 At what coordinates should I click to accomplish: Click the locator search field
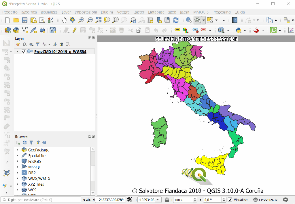(40, 200)
